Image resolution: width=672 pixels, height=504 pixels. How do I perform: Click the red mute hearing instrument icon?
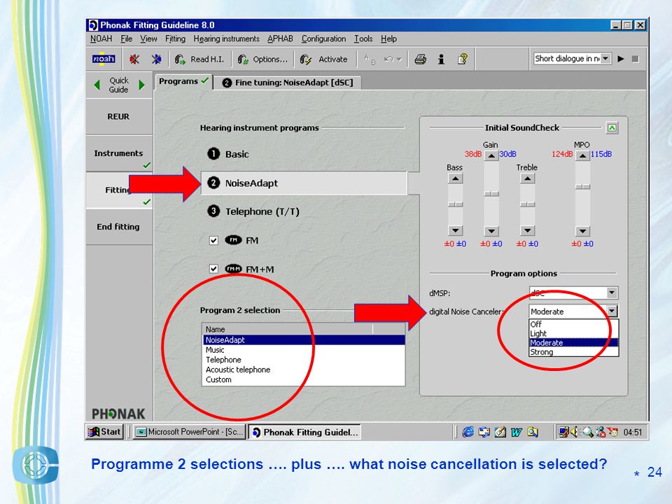pos(134,59)
